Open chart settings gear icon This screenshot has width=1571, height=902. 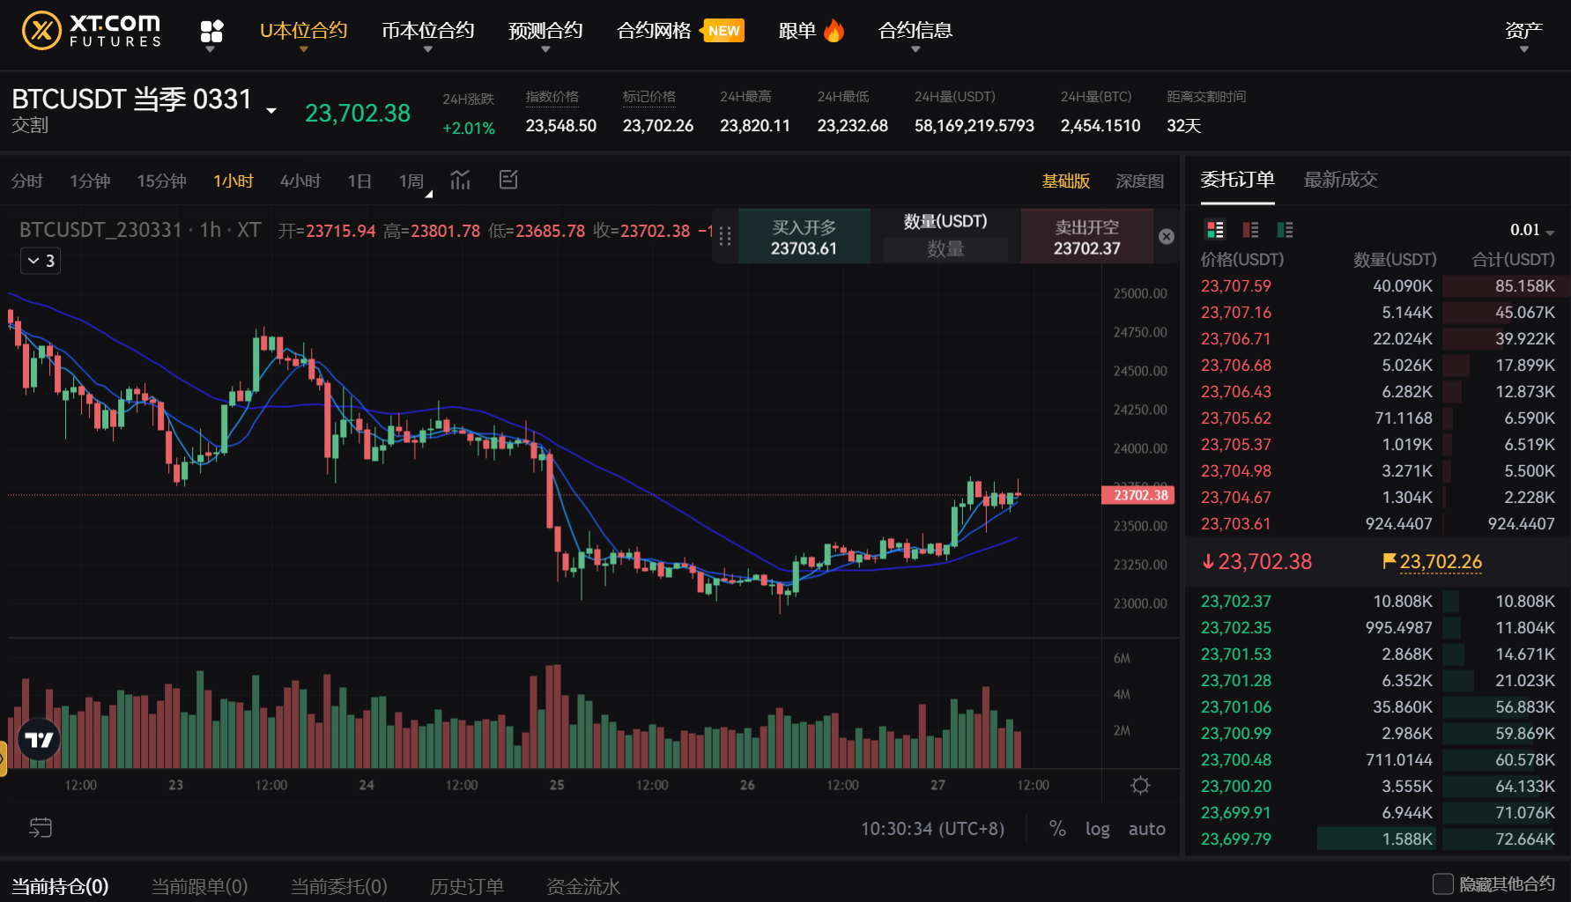pyautogui.click(x=1140, y=785)
